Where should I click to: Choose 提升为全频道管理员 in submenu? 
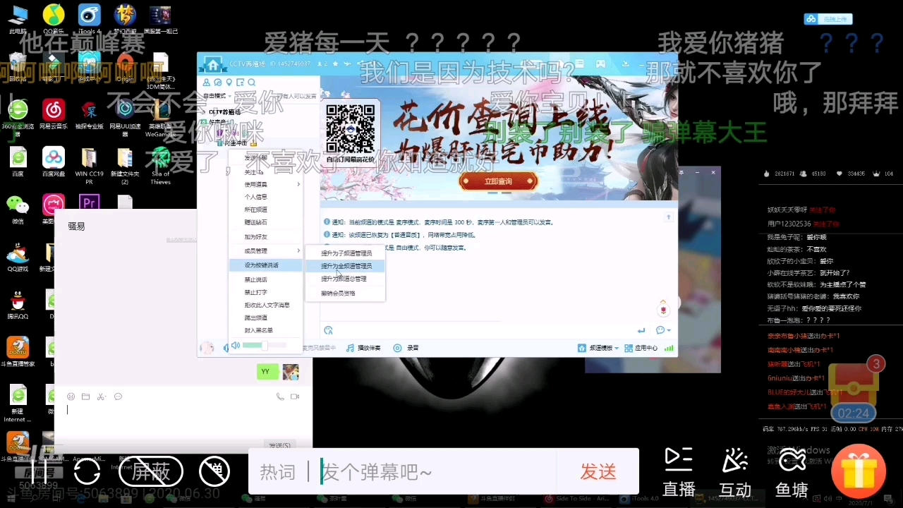point(346,266)
